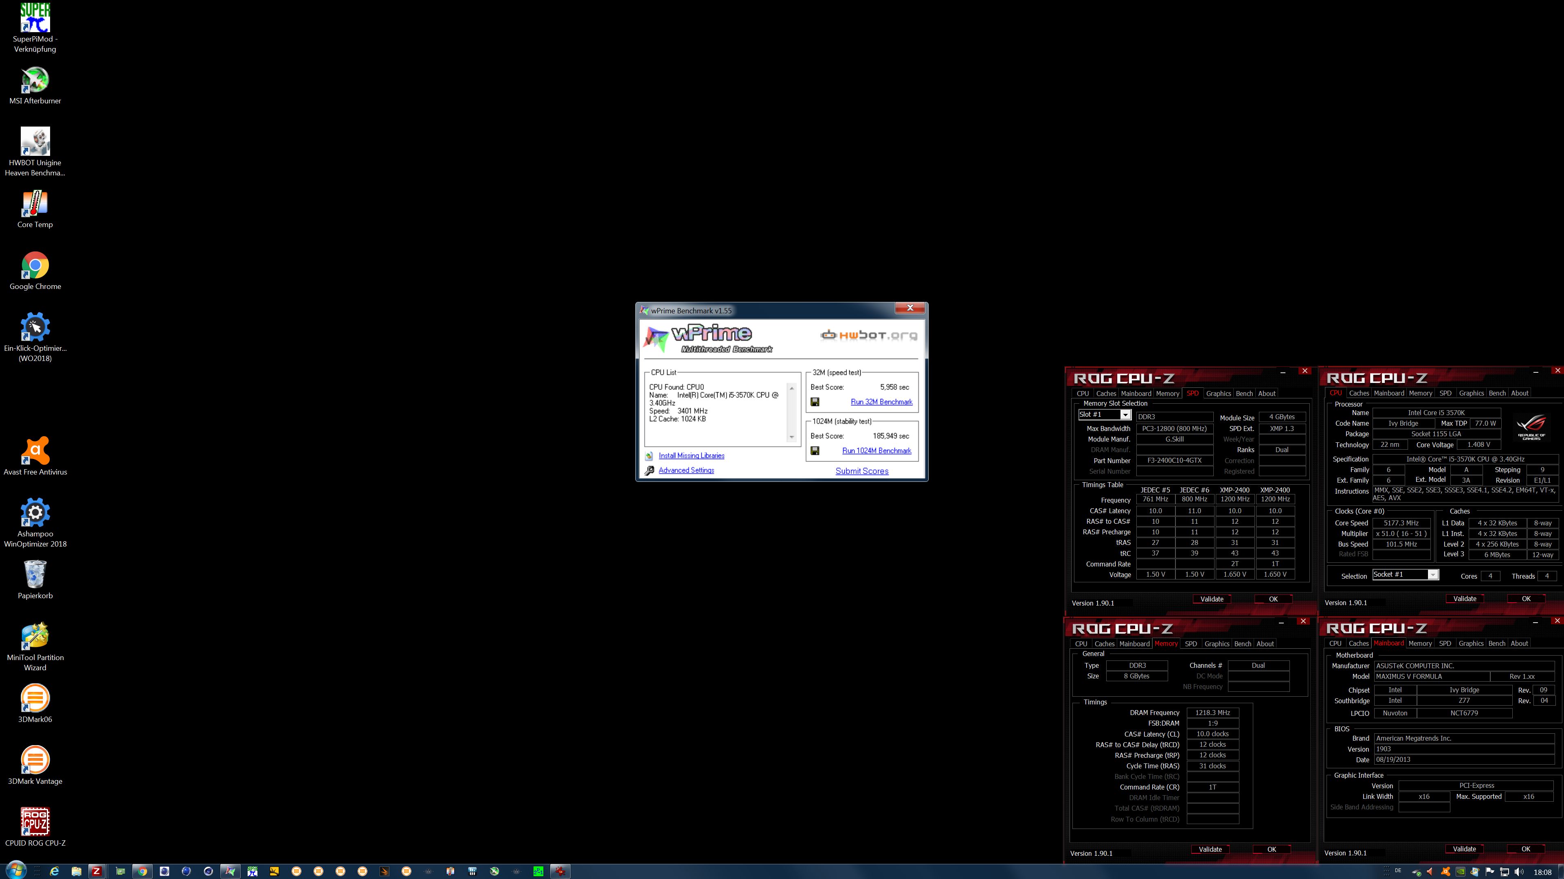Click the taskbar clock showing 18:08
The height and width of the screenshot is (879, 1564).
(x=1543, y=872)
